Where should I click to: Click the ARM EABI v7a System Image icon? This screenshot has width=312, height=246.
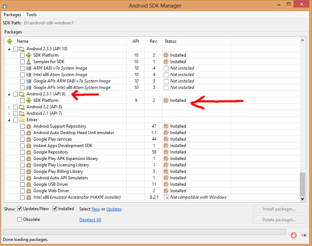29,68
